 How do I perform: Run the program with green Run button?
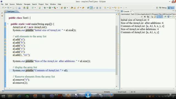point(50,8)
